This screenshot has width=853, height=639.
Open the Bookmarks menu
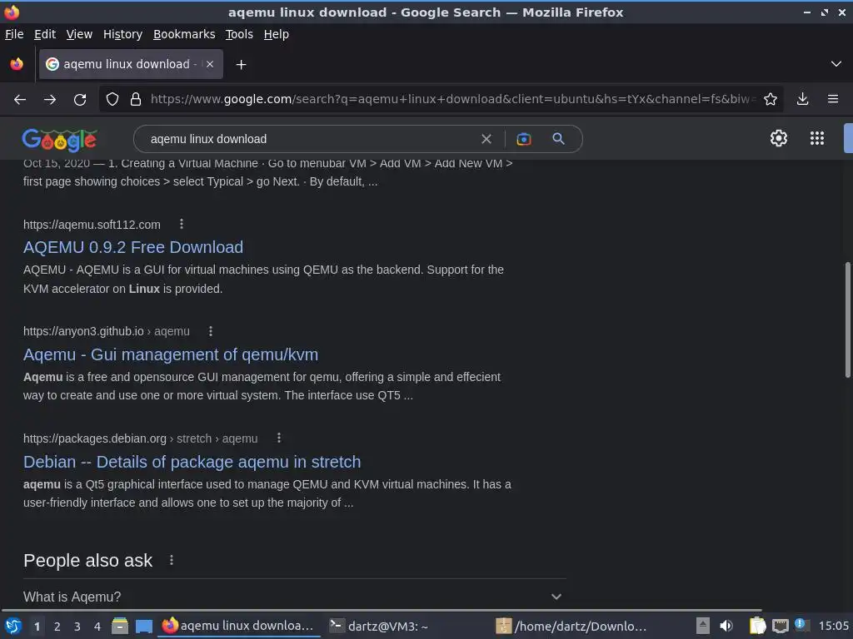[x=184, y=34]
